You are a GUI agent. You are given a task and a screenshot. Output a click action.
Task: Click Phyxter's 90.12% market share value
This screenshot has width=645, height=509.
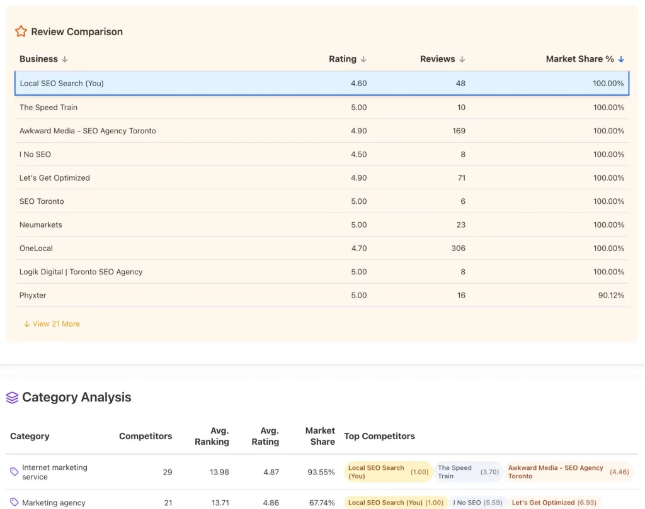(611, 295)
